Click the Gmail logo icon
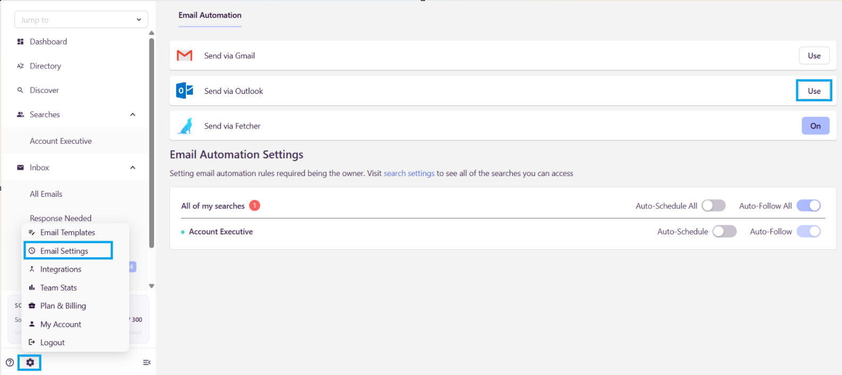 pyautogui.click(x=184, y=55)
